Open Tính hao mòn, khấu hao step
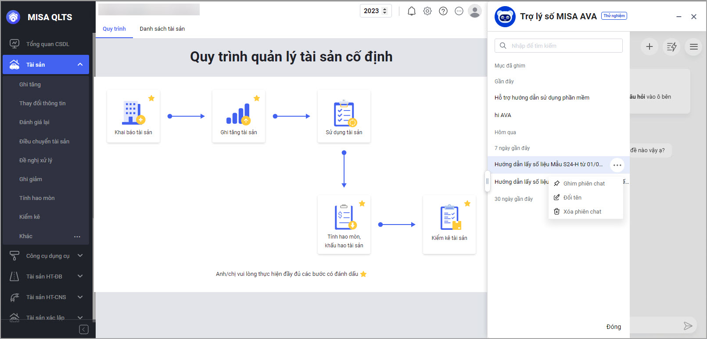707x339 pixels. [x=344, y=225]
